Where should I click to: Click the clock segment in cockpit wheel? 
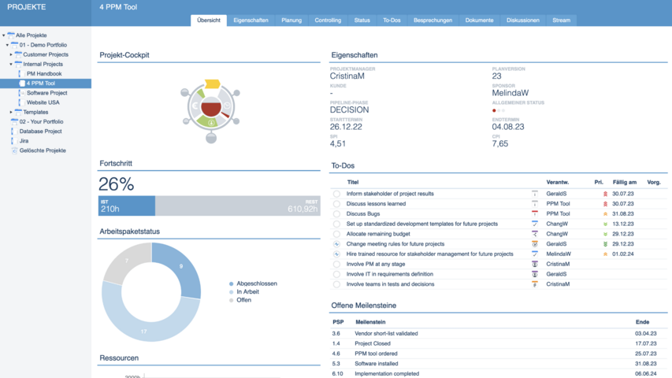pyautogui.click(x=228, y=106)
